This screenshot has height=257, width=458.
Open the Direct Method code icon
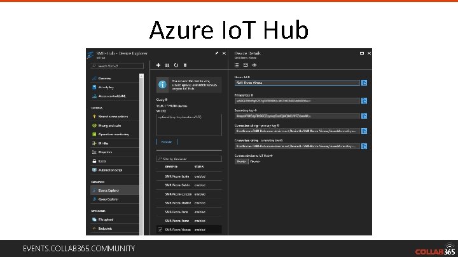tap(254, 65)
